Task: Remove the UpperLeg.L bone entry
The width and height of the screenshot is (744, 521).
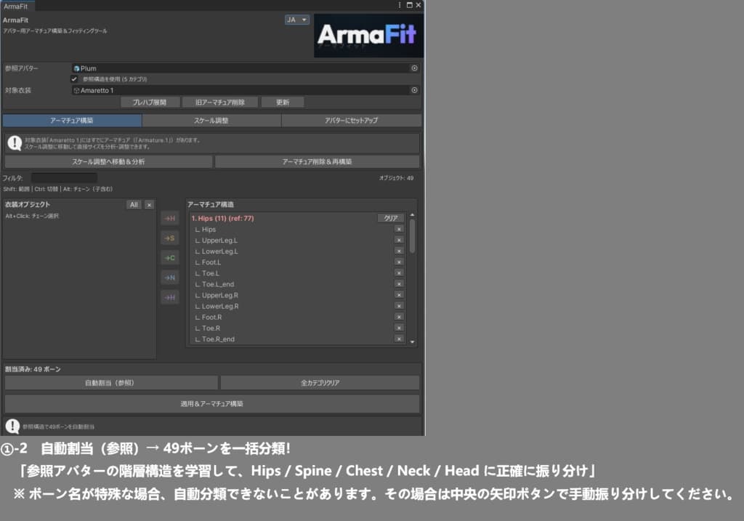Action: [399, 240]
